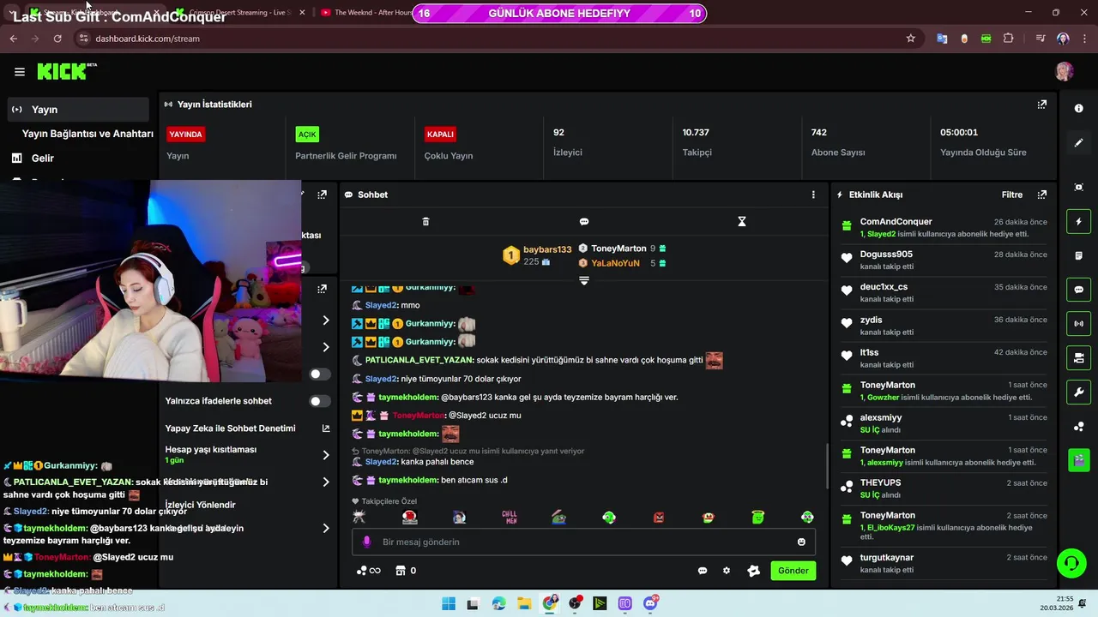The width and height of the screenshot is (1098, 617).
Task: Click the hourglass icon in chat toolbar
Action: 742,221
